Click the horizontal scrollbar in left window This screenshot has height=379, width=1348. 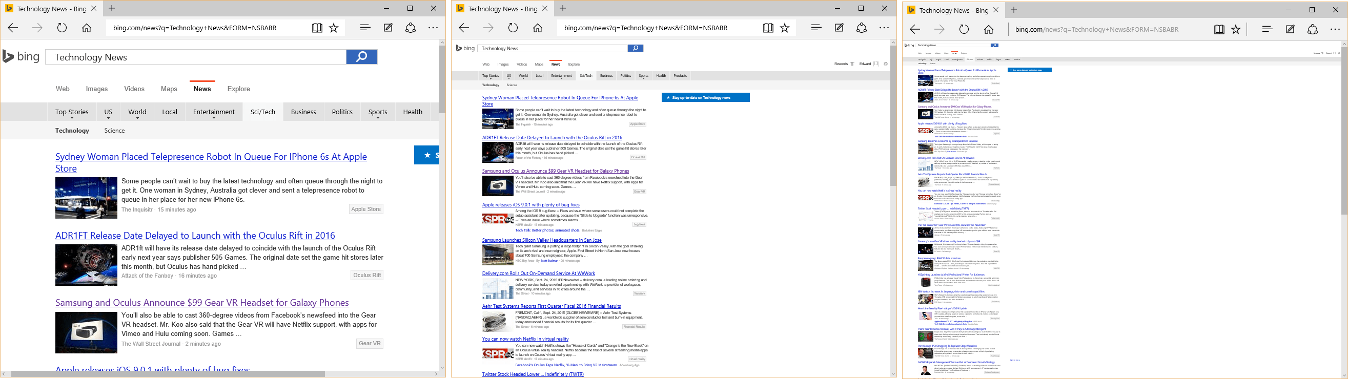(168, 374)
